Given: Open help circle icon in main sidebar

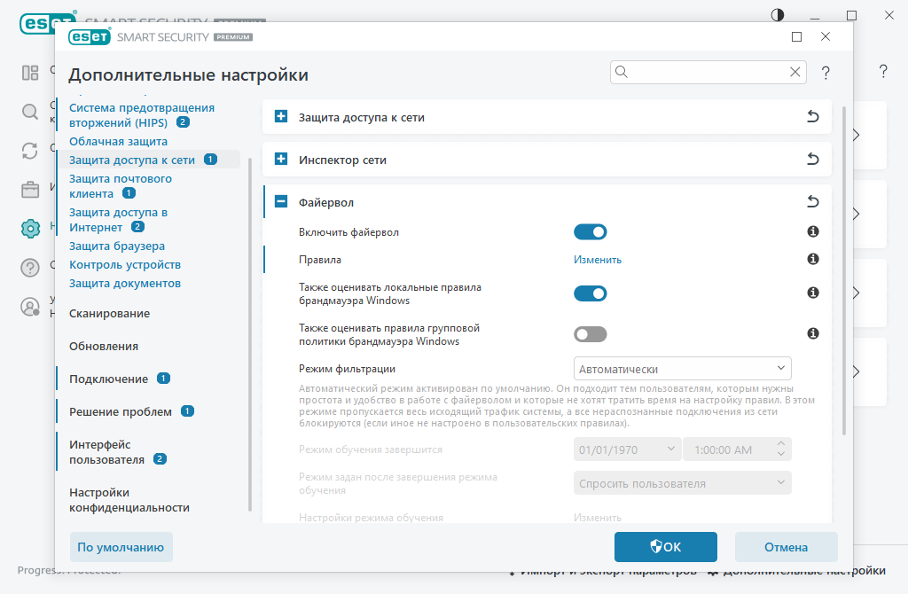Looking at the screenshot, I should click(x=30, y=268).
